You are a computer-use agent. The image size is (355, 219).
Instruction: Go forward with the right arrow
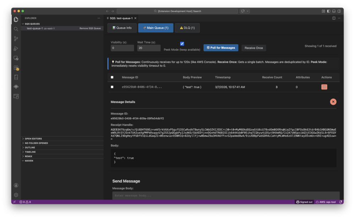[113, 11]
